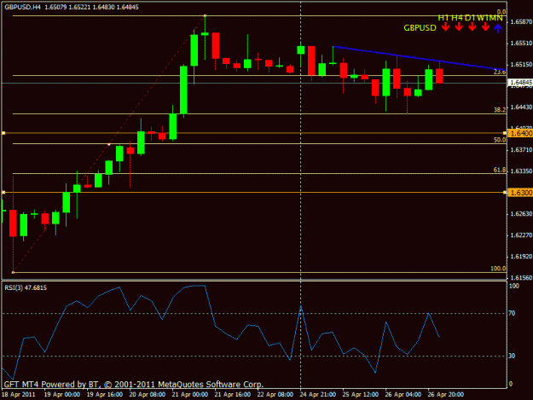Click the red down arrow under H4
Viewport: 533px width, 400px height.
pyautogui.click(x=459, y=26)
